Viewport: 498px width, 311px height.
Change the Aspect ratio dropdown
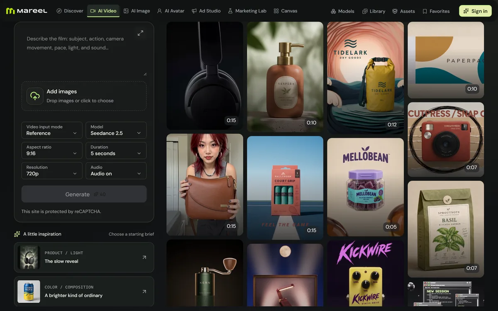click(52, 150)
